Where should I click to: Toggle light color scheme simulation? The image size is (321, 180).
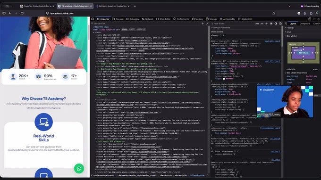[271, 24]
